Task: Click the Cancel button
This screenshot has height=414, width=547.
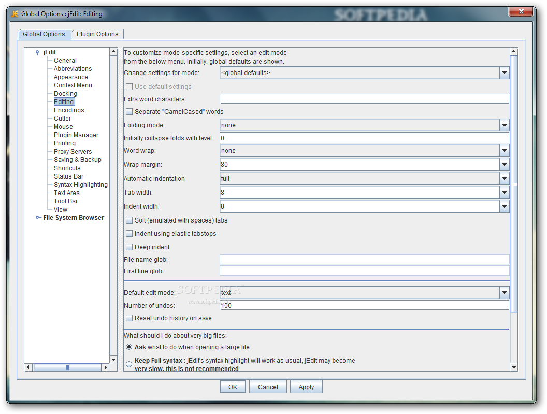Action: (268, 387)
